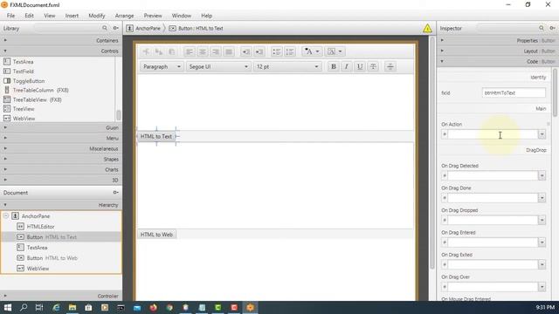Image resolution: width=559 pixels, height=314 pixels.
Task: Click the Align Right icon
Action: click(x=216, y=51)
